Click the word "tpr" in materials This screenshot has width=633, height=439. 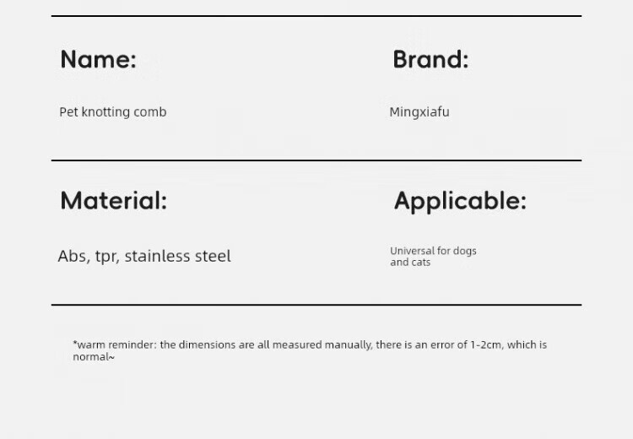[105, 257]
